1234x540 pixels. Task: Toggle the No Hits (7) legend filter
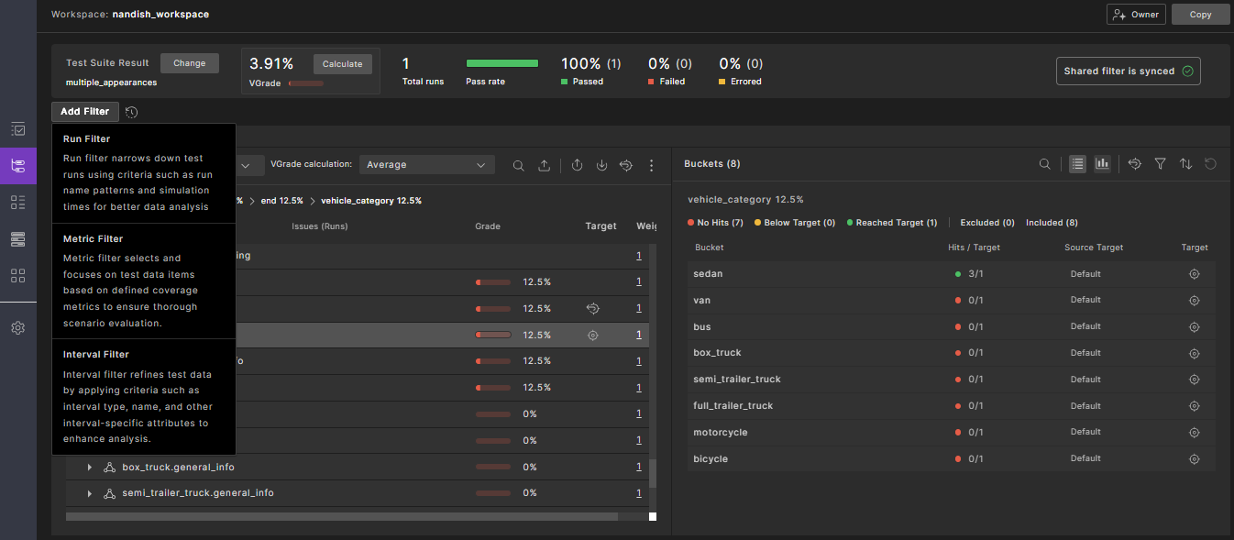click(715, 223)
